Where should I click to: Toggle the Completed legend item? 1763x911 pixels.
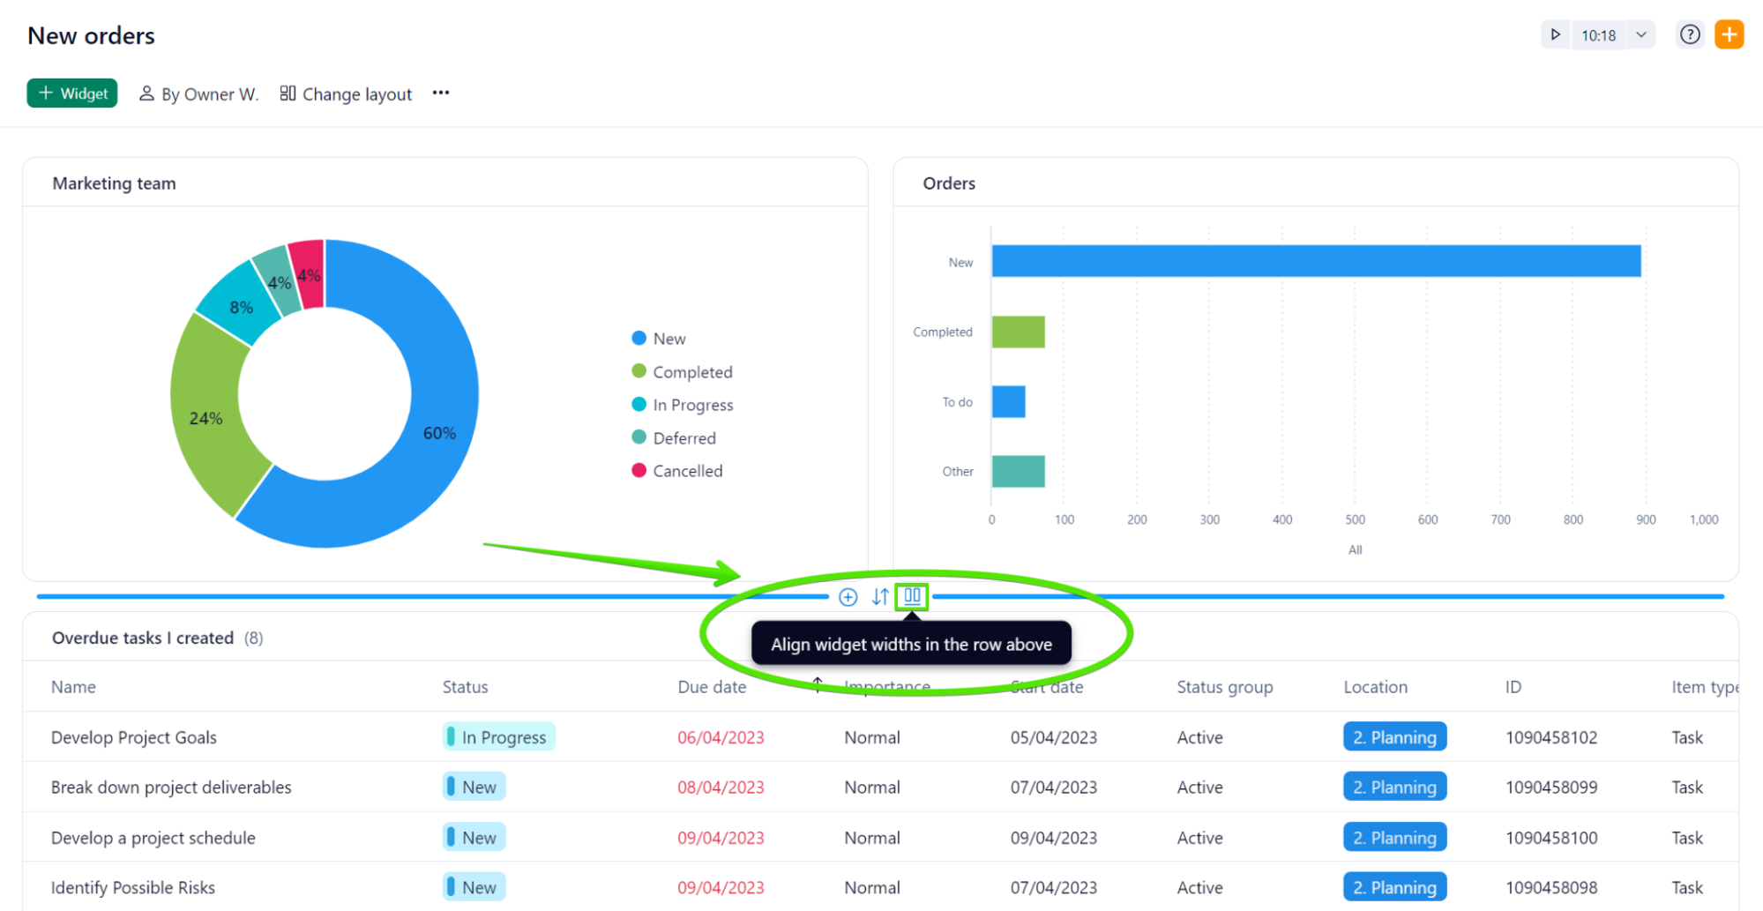click(x=682, y=372)
